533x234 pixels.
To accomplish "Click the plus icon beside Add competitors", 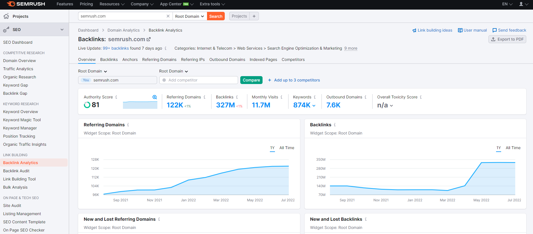I will pos(270,80).
